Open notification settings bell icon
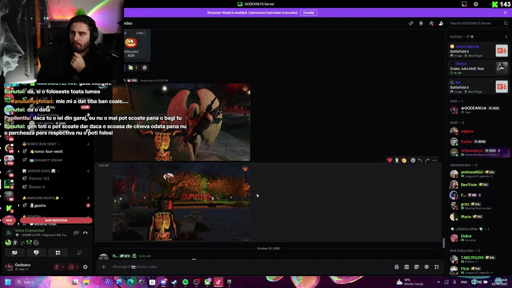The width and height of the screenshot is (512, 288). [x=421, y=23]
